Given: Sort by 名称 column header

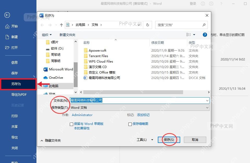Looking at the screenshot, I should 86,43.
